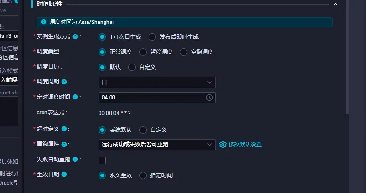This screenshot has height=193, width=366.
Task: Open 调度周期 dropdown showing 日
Action: pos(157,82)
